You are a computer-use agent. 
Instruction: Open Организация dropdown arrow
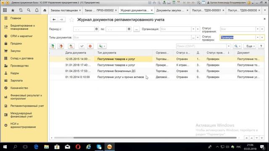click(193, 29)
